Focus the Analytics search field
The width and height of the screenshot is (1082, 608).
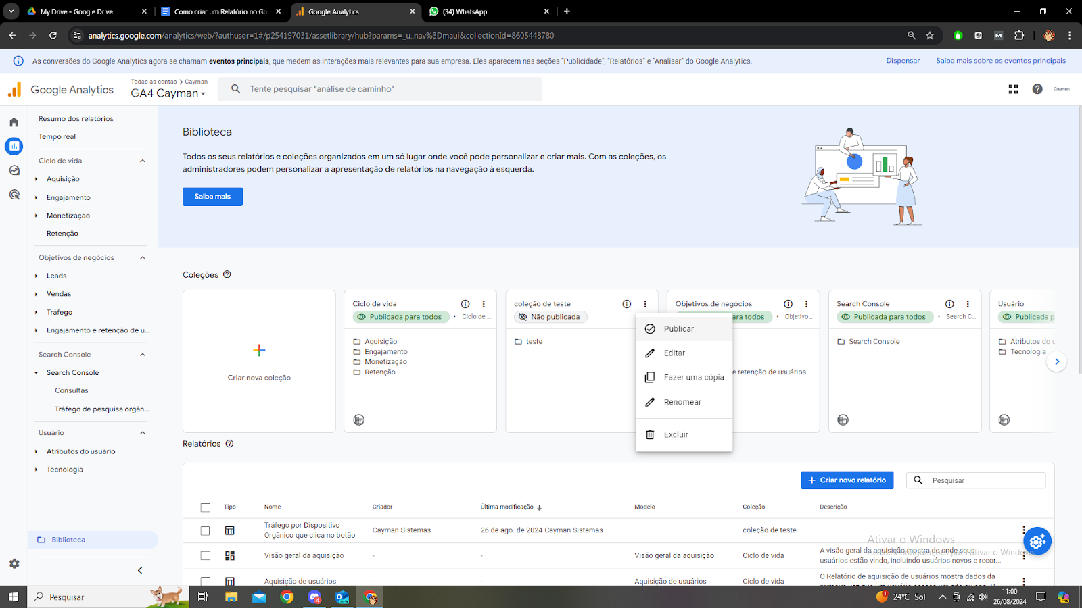pyautogui.click(x=379, y=89)
